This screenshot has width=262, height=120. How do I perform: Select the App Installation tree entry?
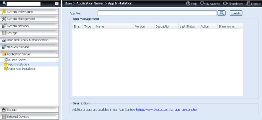(x=19, y=64)
